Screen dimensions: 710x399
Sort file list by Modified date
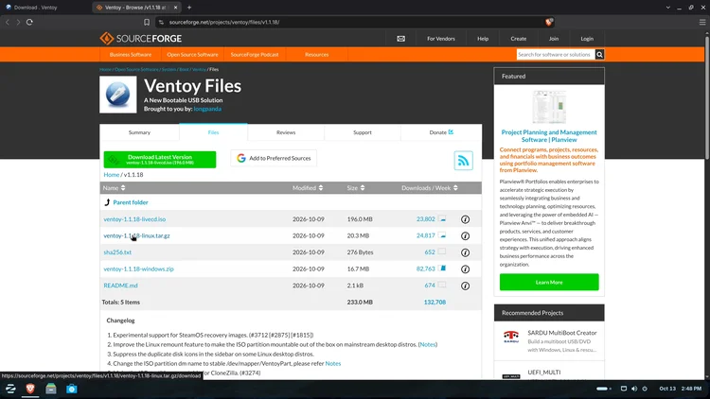pos(308,188)
